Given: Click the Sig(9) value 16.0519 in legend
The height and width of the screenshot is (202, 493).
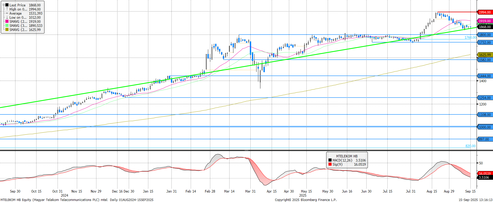Looking at the screenshot, I should pyautogui.click(x=360, y=164).
